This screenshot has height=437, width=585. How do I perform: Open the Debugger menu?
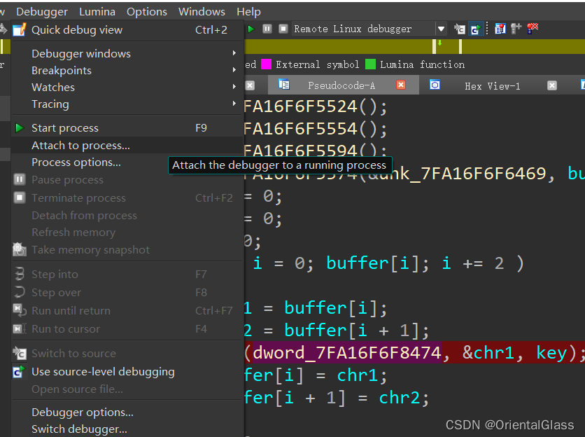coord(42,12)
